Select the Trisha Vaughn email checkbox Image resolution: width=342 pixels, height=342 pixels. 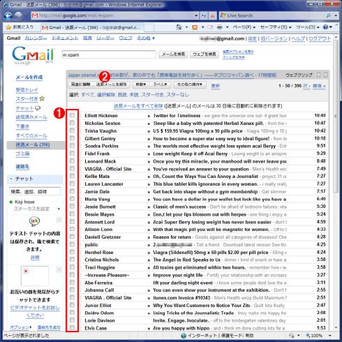point(72,131)
